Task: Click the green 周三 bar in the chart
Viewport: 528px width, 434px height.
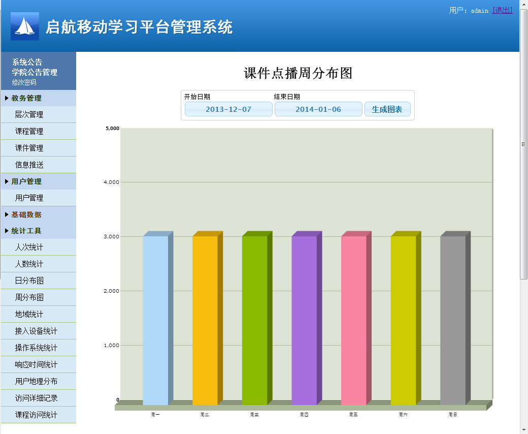Action: (x=254, y=315)
